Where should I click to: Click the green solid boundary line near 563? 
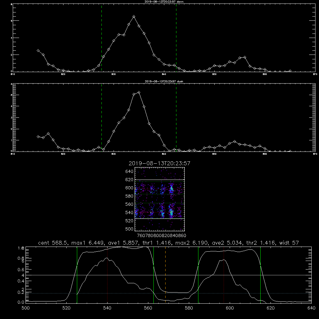click(x=154, y=275)
